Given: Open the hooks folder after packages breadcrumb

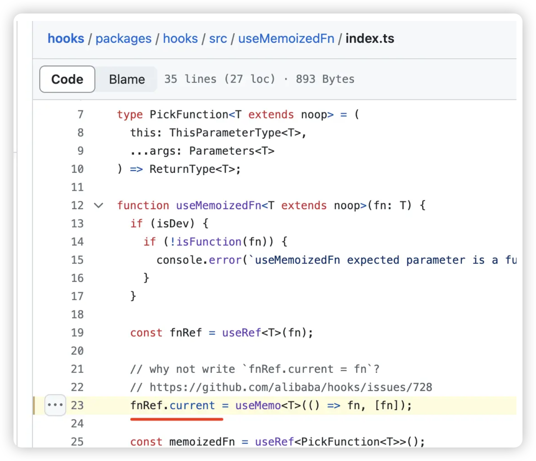Looking at the screenshot, I should pos(180,39).
